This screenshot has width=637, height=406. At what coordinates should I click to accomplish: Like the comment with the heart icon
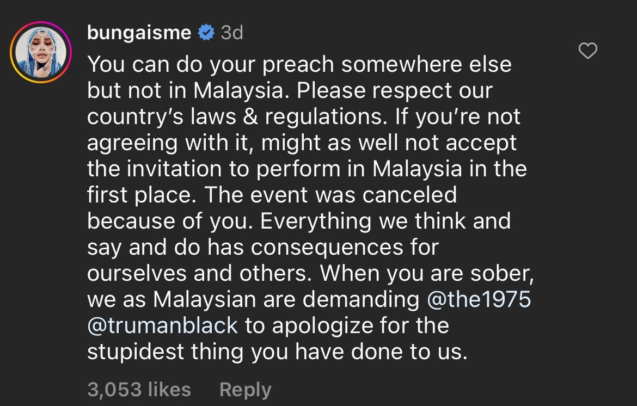click(x=587, y=52)
